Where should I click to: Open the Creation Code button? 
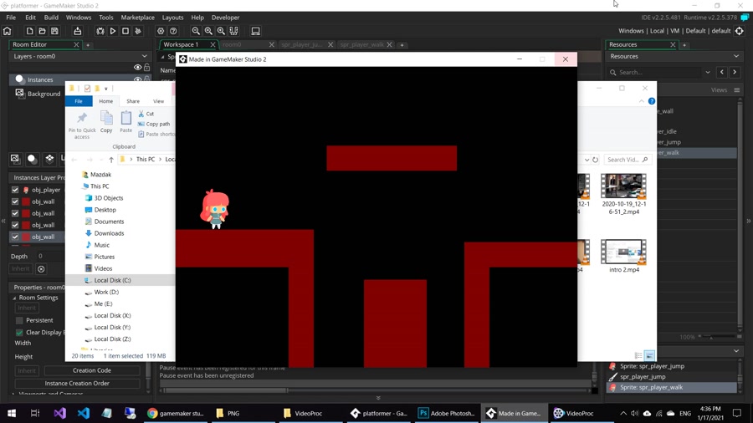(x=92, y=370)
